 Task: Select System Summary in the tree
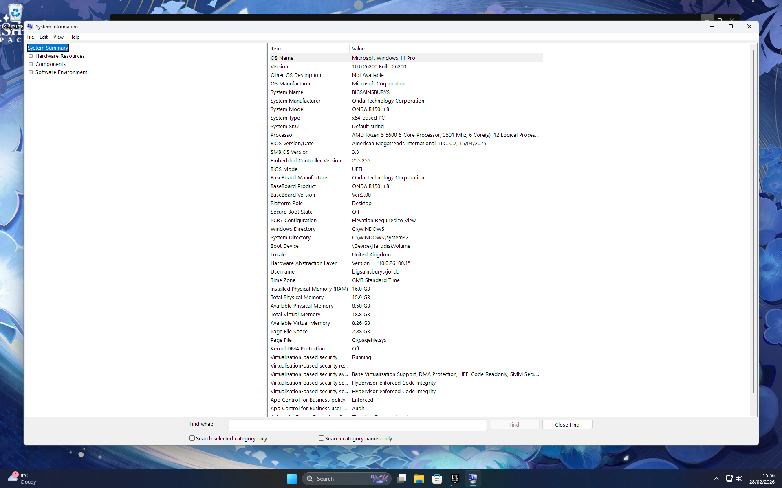pyautogui.click(x=48, y=48)
